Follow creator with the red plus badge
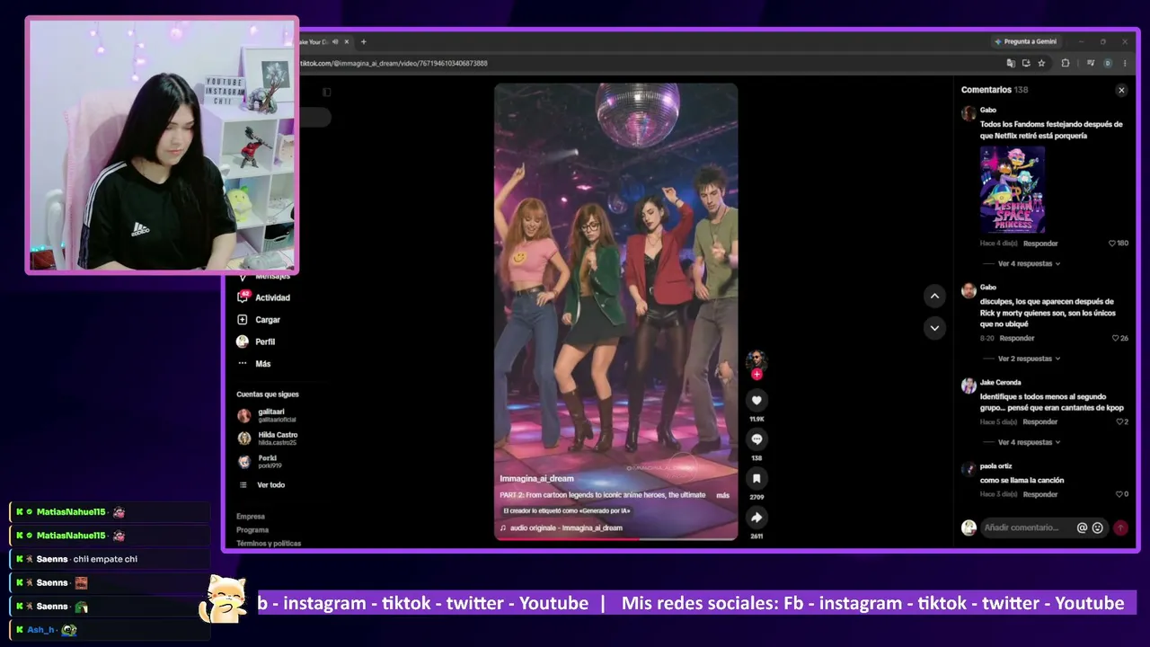 (756, 374)
